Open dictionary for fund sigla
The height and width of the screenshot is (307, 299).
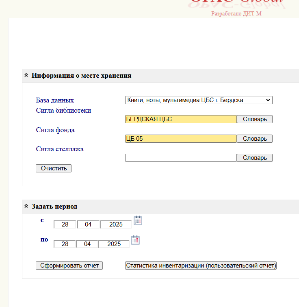coord(255,139)
